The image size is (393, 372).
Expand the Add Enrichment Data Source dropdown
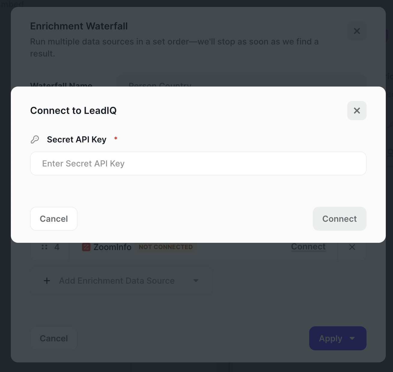(196, 281)
